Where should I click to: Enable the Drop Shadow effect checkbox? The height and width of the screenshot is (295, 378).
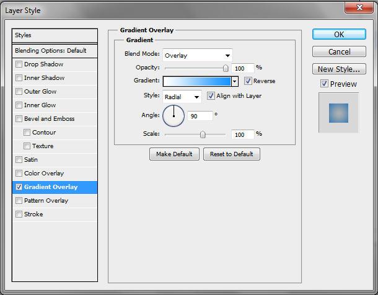point(19,64)
